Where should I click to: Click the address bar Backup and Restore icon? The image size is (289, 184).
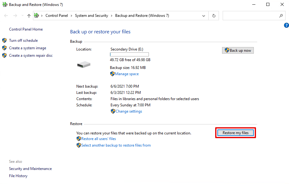click(36, 16)
